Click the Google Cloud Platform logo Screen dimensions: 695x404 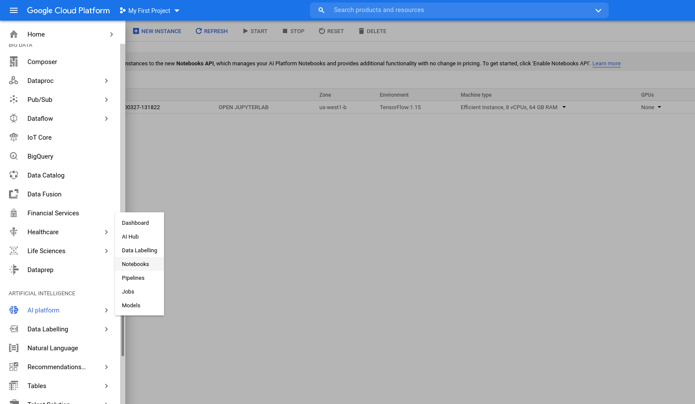[x=68, y=10]
